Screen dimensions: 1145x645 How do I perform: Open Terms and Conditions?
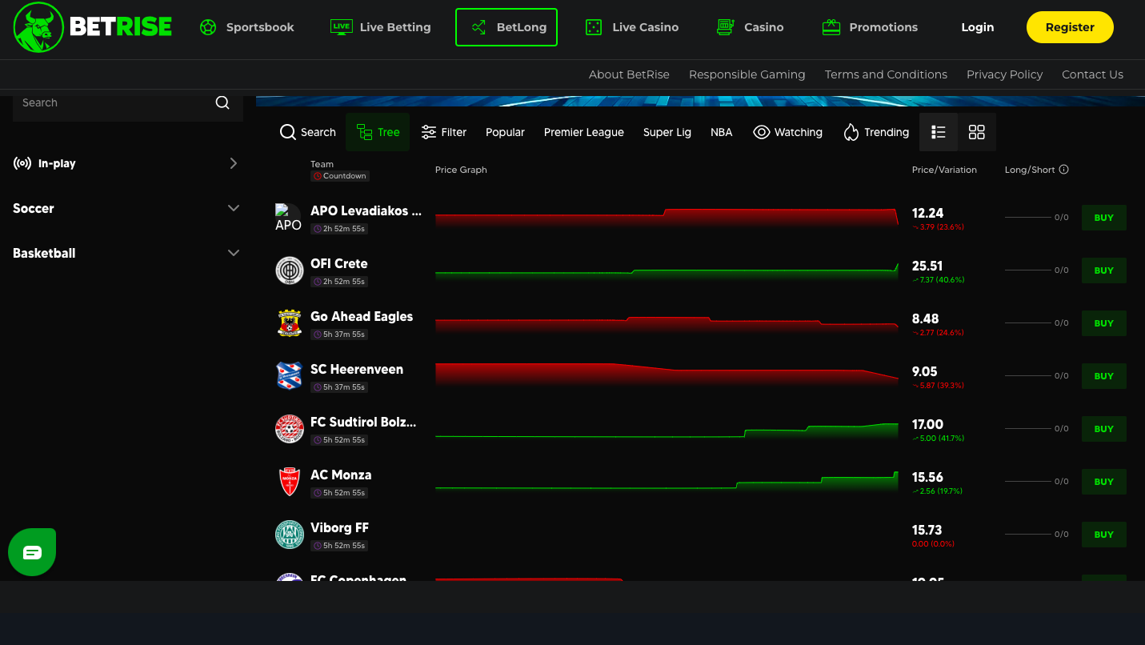886,74
